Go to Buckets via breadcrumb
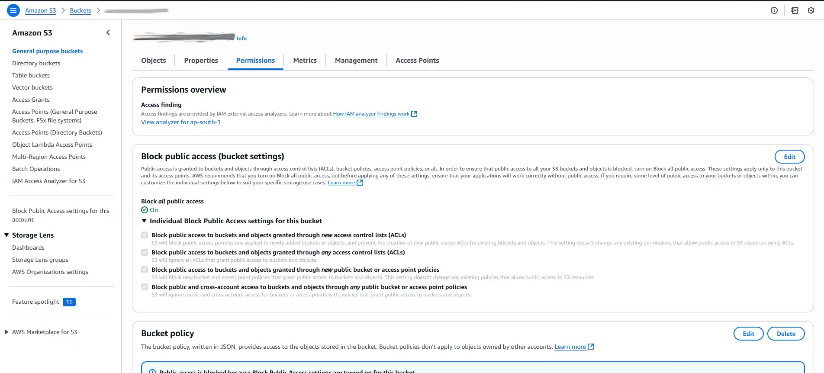 coord(80,10)
